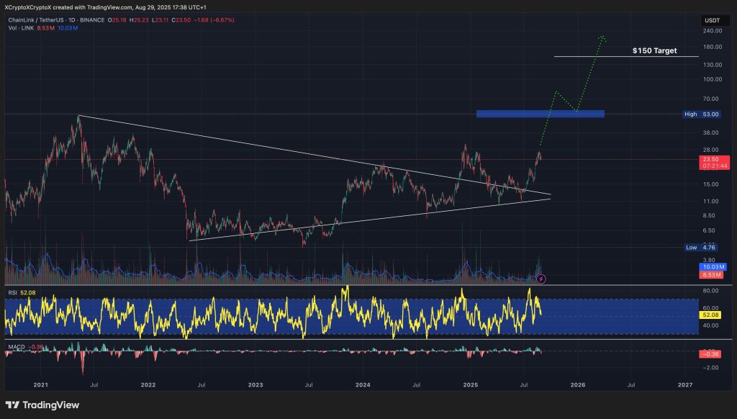The height and width of the screenshot is (419, 737).
Task: Select the Vol · LINK indicator legend
Action: (x=22, y=28)
